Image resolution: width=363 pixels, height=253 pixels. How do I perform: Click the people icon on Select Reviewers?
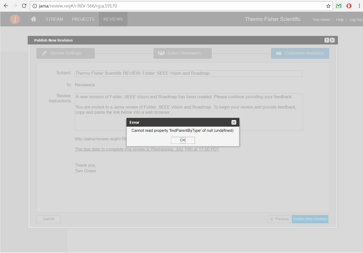[161, 53]
